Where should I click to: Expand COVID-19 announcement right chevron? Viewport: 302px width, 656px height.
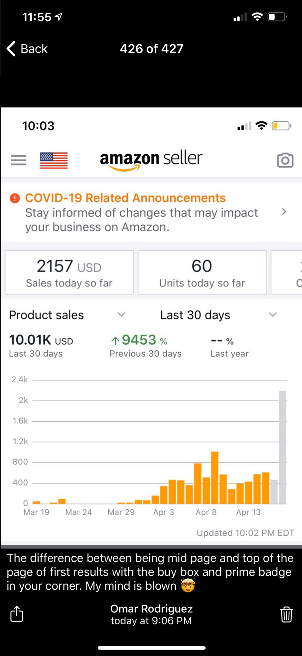pos(284,212)
